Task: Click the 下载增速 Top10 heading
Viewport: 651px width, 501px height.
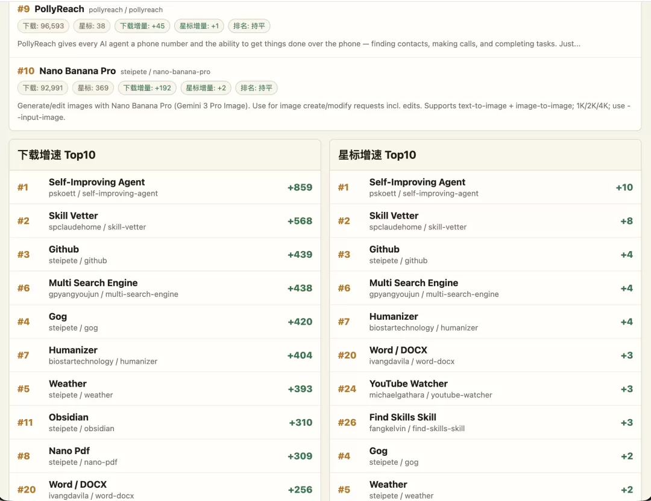Action: click(57, 155)
